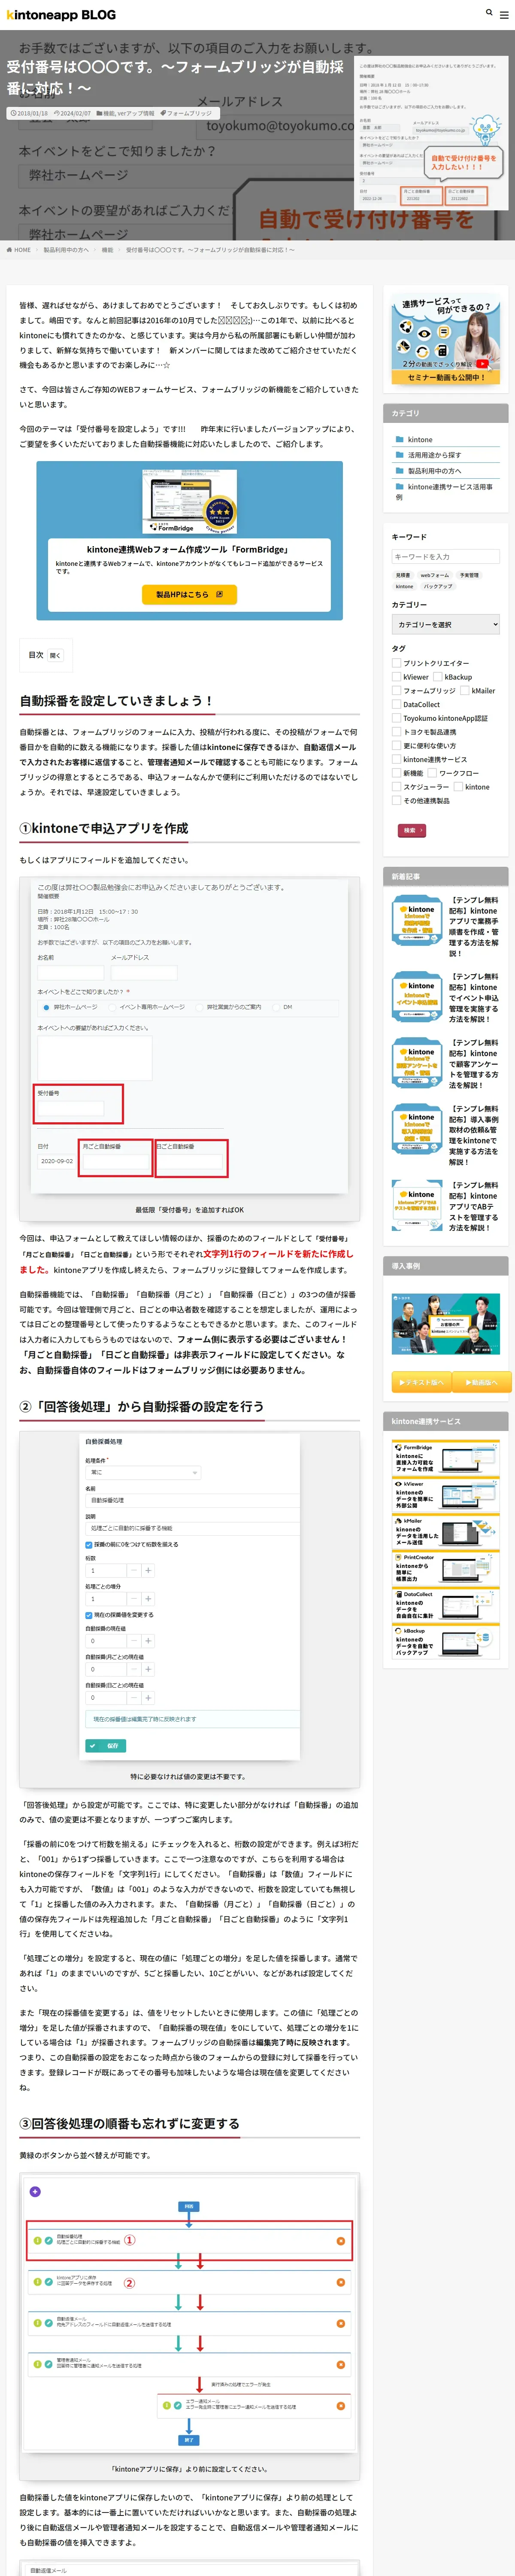Click 製品利用中の方へ in the breadcrumb
This screenshot has height=2576, width=515.
coord(66,250)
